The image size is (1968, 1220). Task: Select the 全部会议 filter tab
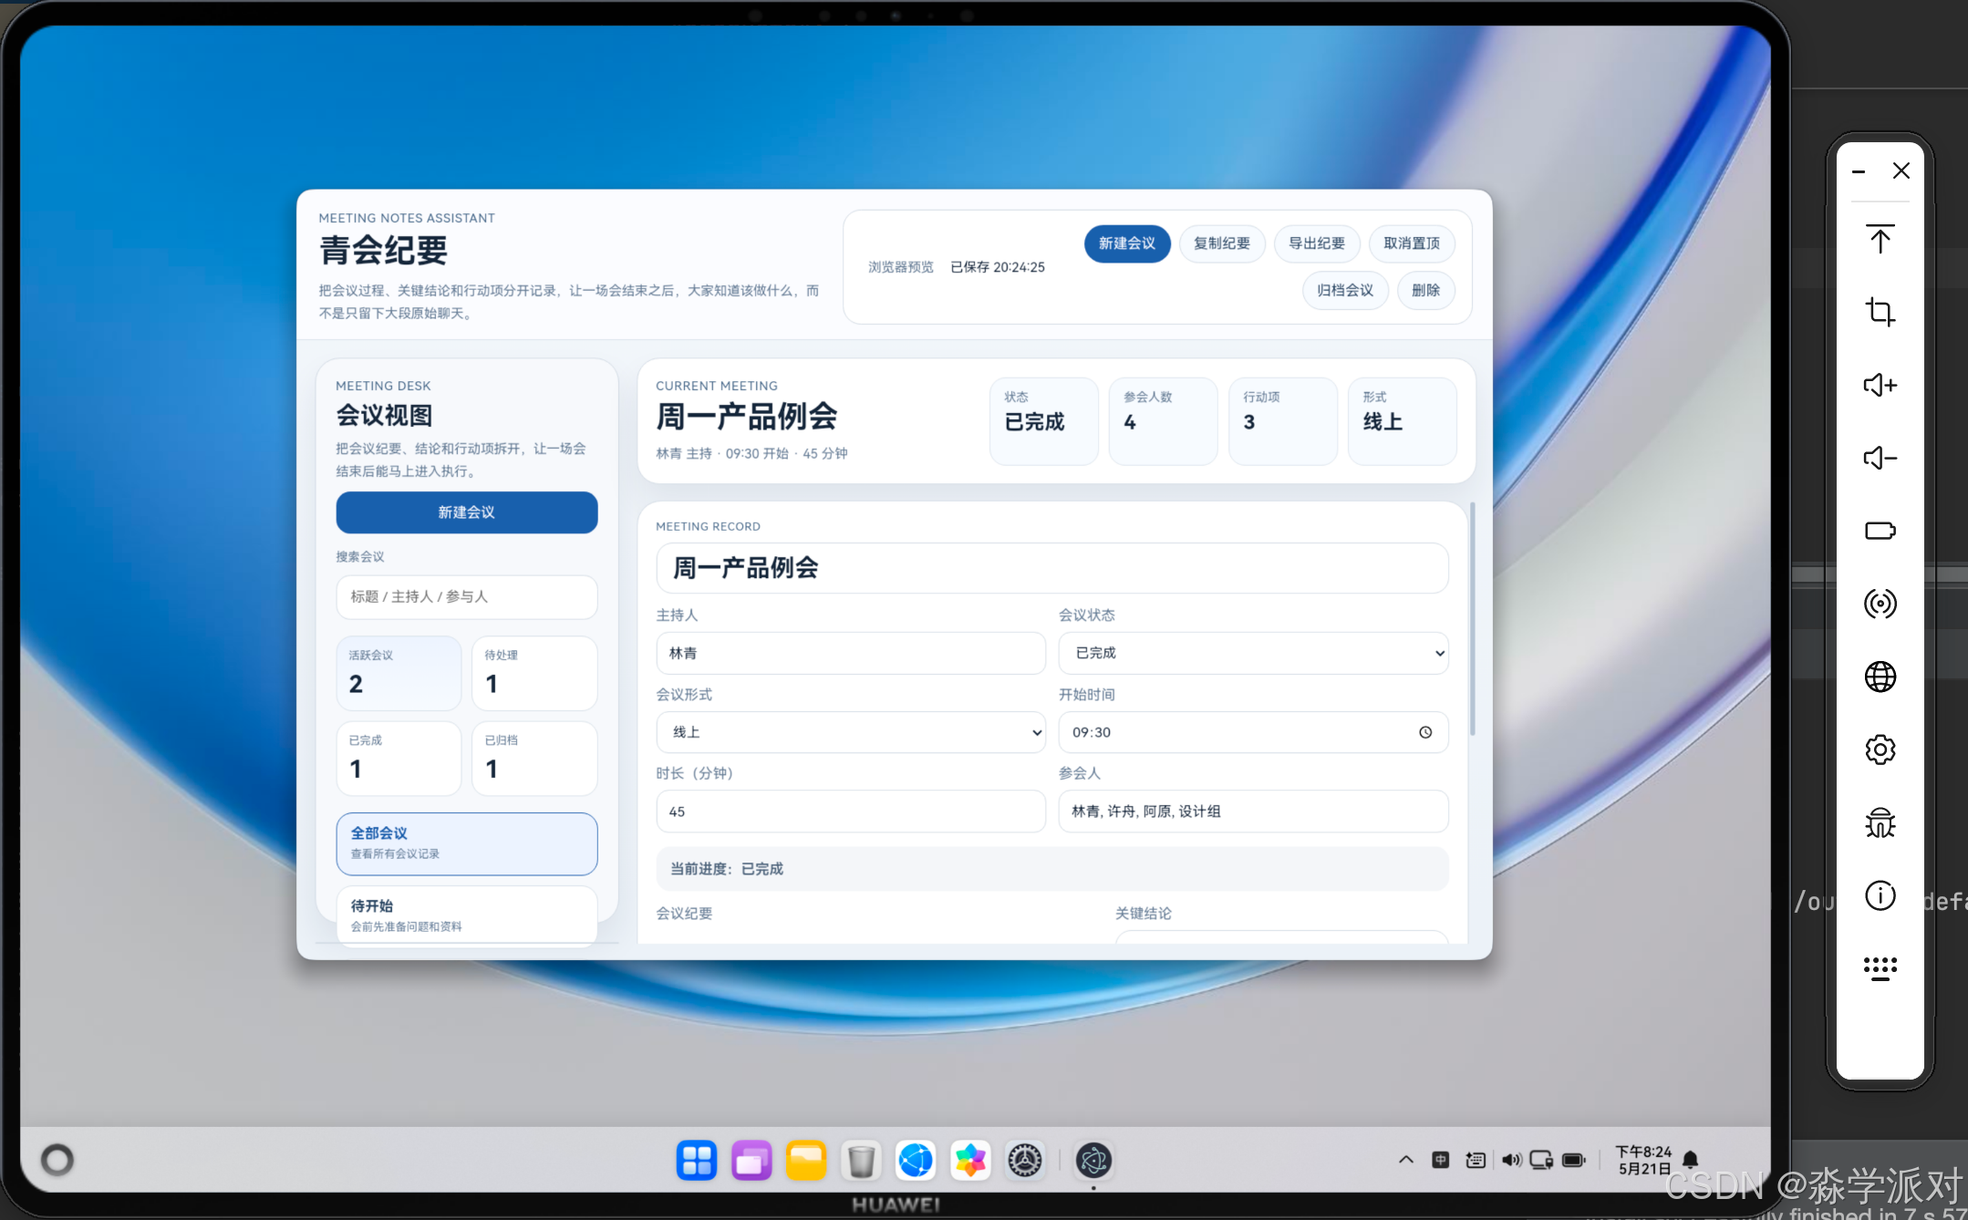point(467,843)
